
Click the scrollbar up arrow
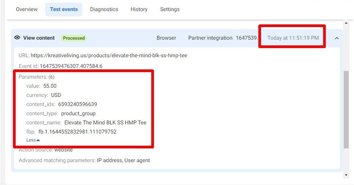tap(346, 23)
